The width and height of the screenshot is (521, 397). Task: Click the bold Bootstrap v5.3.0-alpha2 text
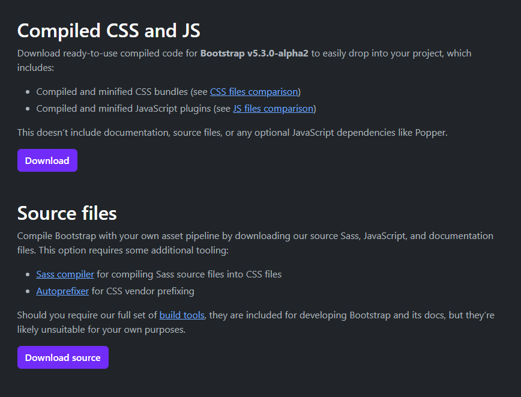254,53
